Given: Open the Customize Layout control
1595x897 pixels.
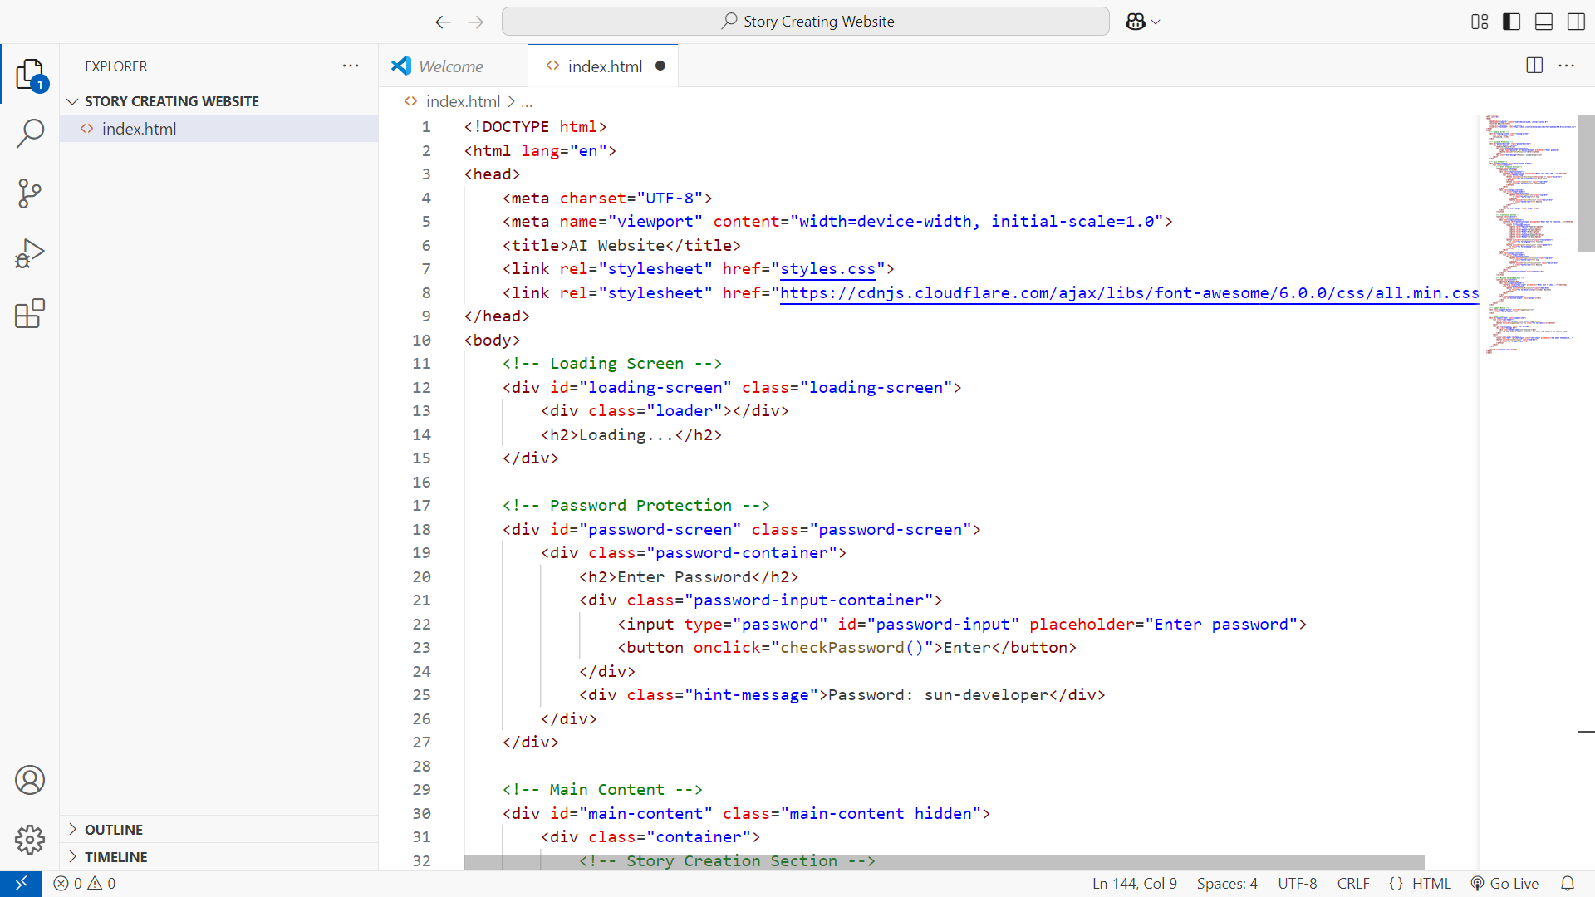Looking at the screenshot, I should (x=1480, y=22).
